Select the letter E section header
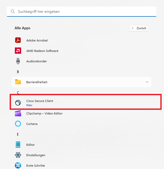The width and height of the screenshot is (164, 169). click(18, 134)
